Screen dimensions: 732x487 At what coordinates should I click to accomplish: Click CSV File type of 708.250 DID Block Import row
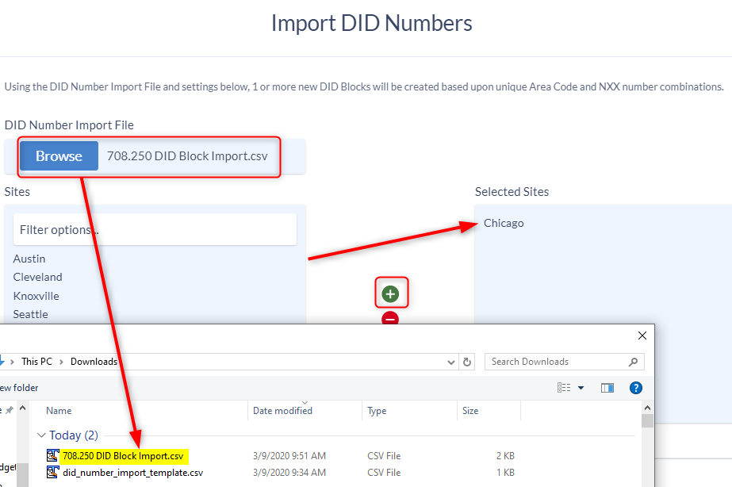(384, 456)
